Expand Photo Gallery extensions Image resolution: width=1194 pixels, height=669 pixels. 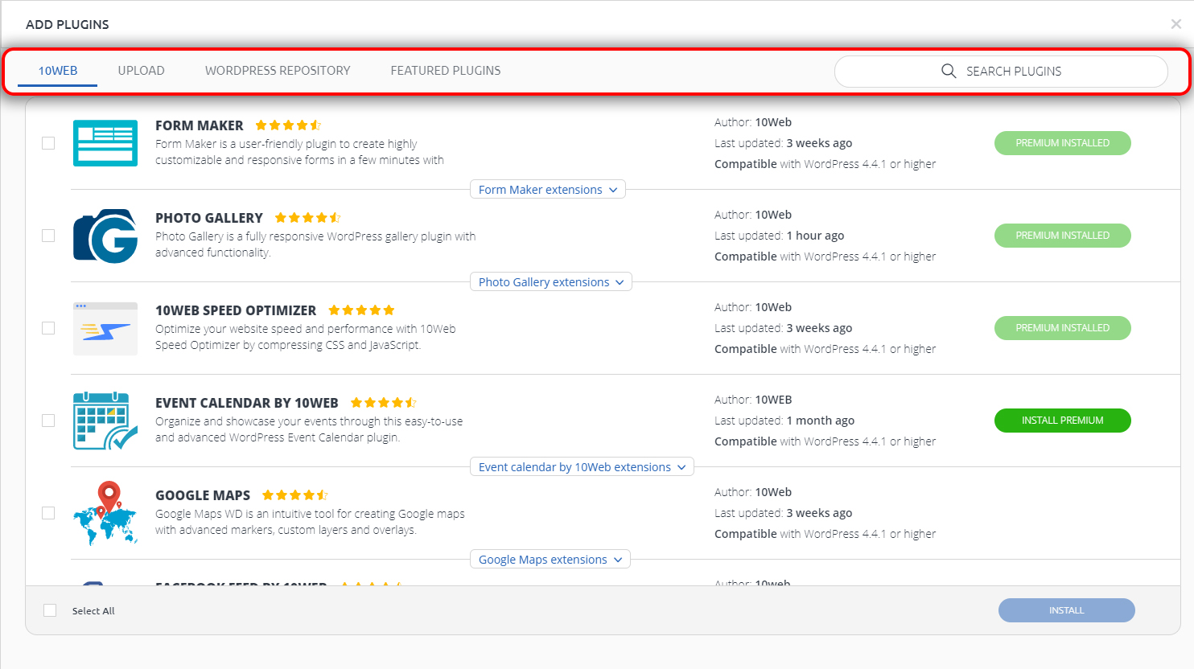pyautogui.click(x=551, y=282)
